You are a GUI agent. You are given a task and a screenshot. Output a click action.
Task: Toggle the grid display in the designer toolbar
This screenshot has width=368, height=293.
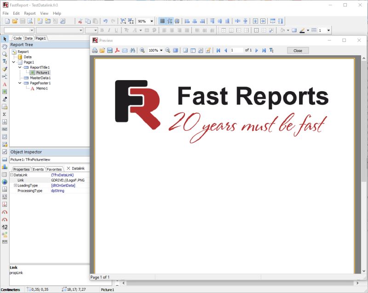click(x=161, y=21)
